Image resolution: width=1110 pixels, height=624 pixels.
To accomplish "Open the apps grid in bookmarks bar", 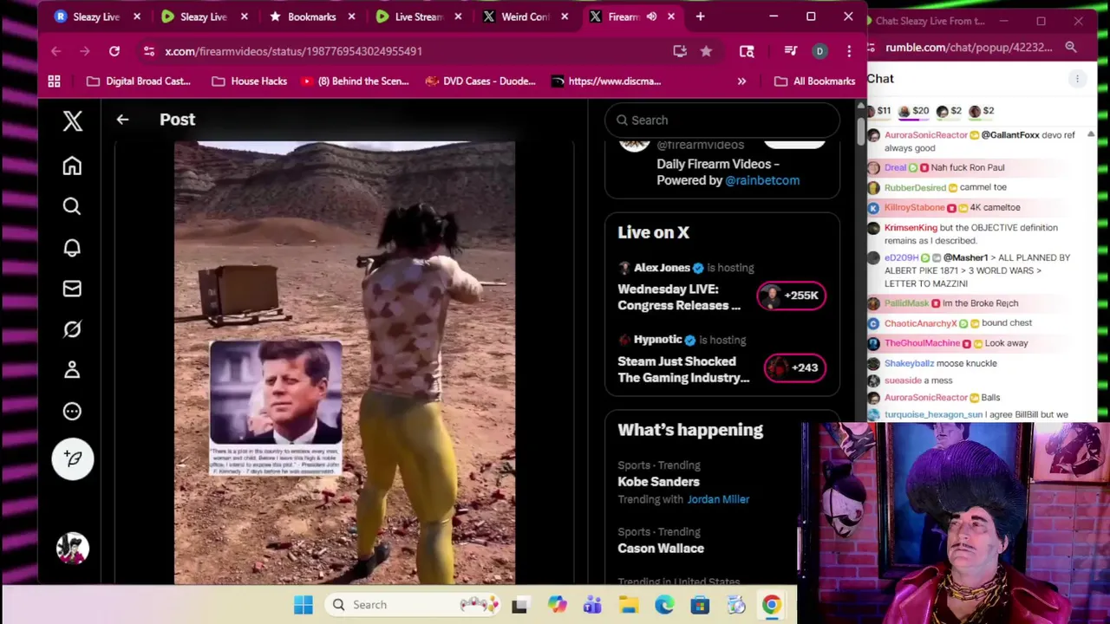I will click(x=54, y=81).
